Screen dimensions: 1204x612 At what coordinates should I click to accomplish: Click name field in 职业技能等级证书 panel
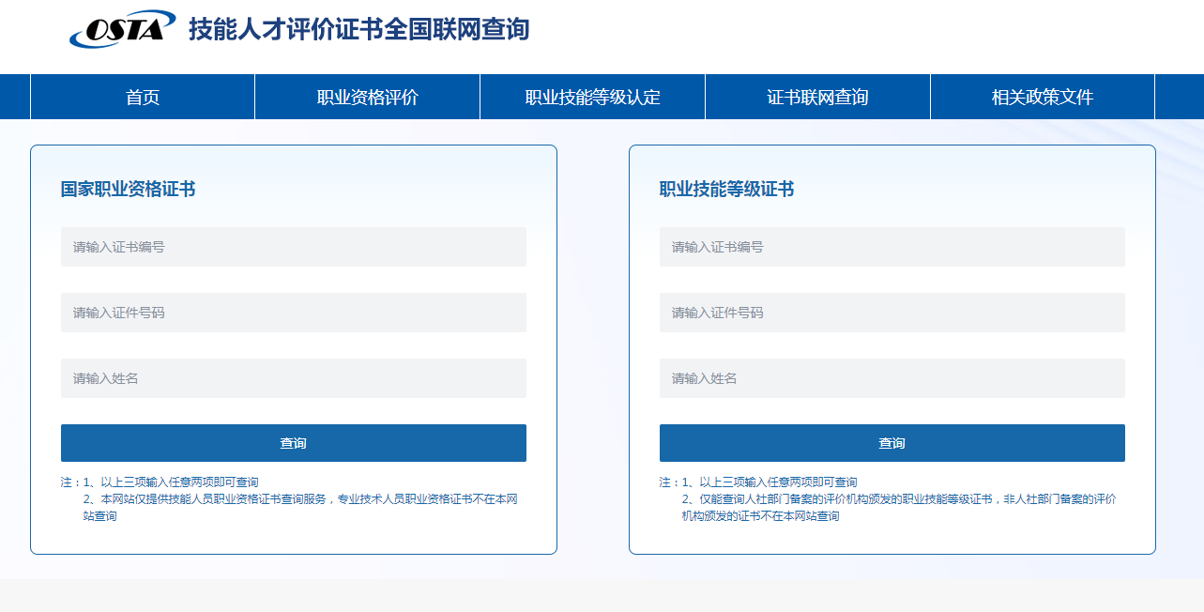point(892,378)
